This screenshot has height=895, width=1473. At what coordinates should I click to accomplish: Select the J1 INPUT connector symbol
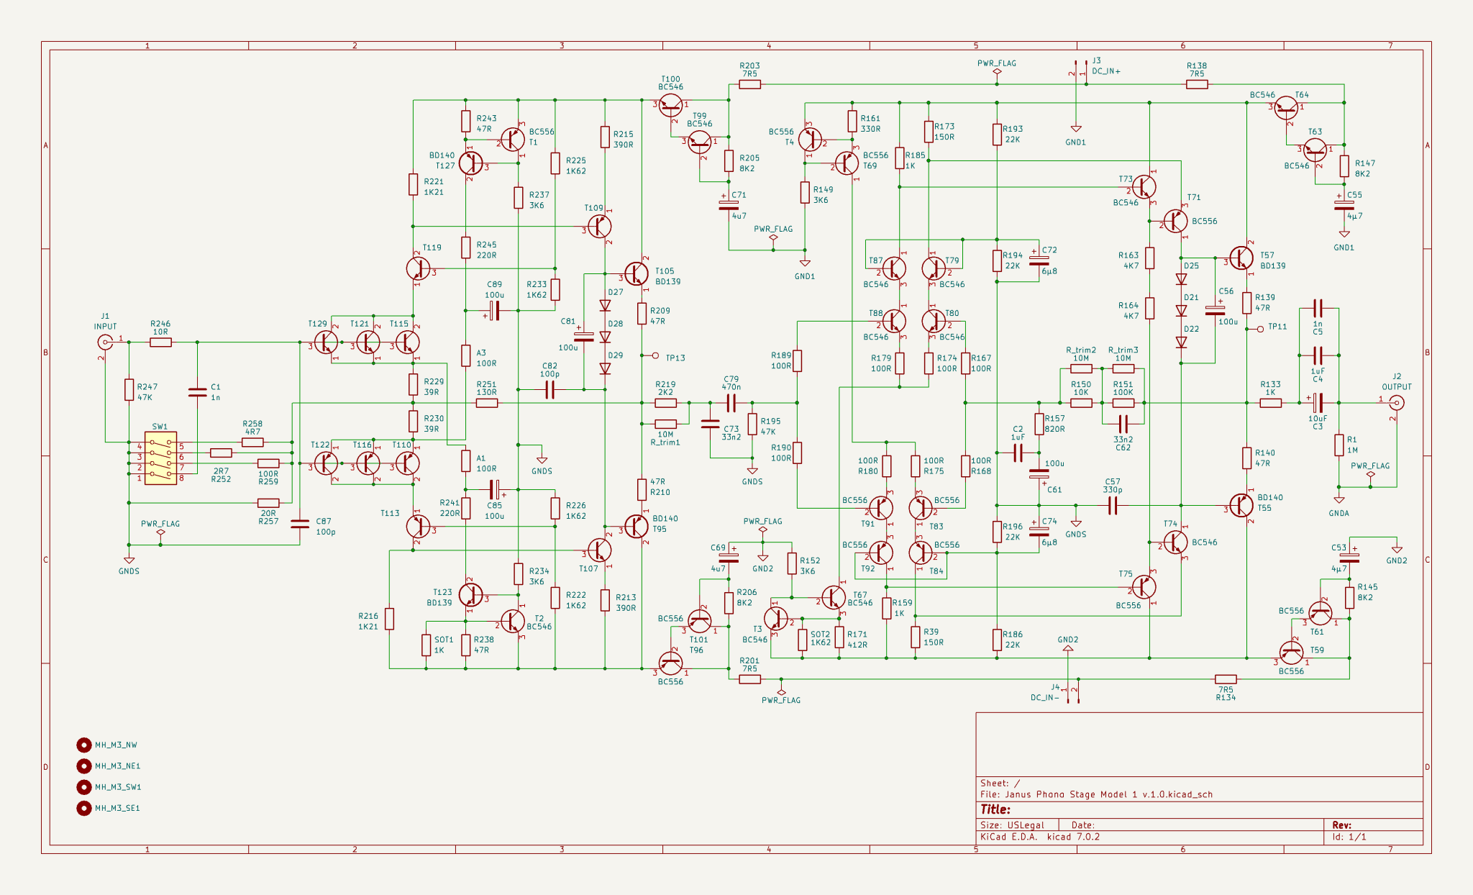[106, 342]
